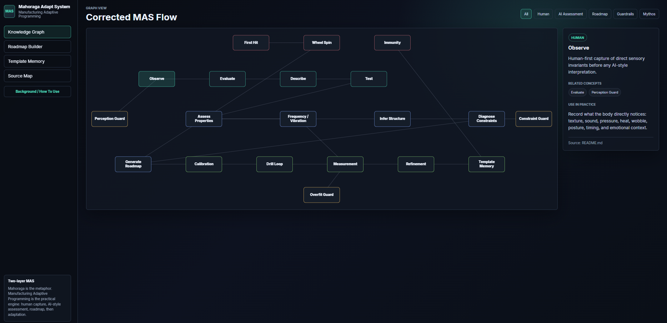The width and height of the screenshot is (667, 323).
Task: Open the Template Memory sidebar section
Action: (x=37, y=61)
